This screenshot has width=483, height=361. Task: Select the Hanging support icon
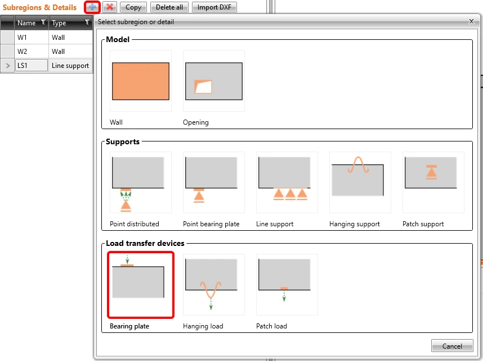(360, 182)
